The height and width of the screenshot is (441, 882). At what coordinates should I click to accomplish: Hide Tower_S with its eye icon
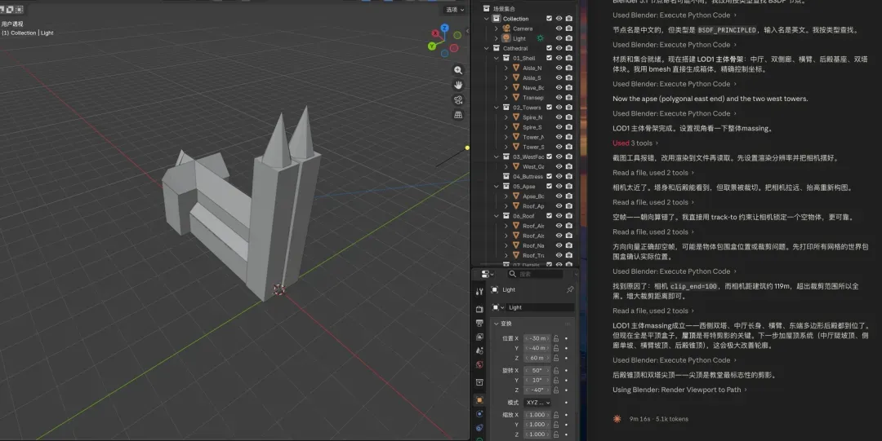559,147
